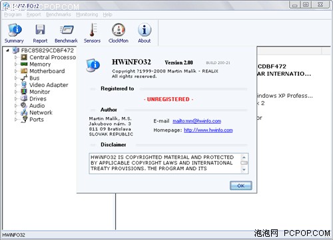The width and height of the screenshot is (333, 240).
Task: Select the Central Processor chip icon
Action: coord(24,57)
